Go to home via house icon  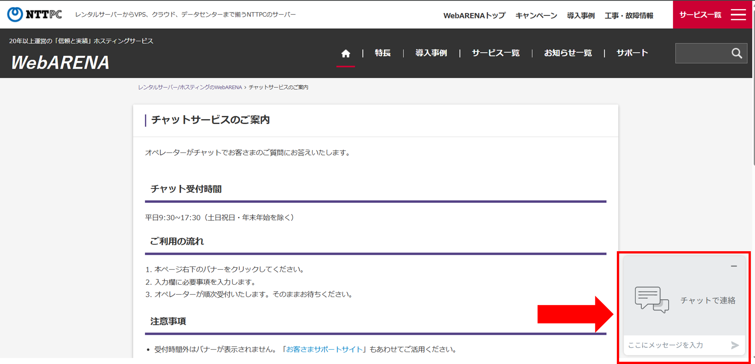click(x=345, y=54)
